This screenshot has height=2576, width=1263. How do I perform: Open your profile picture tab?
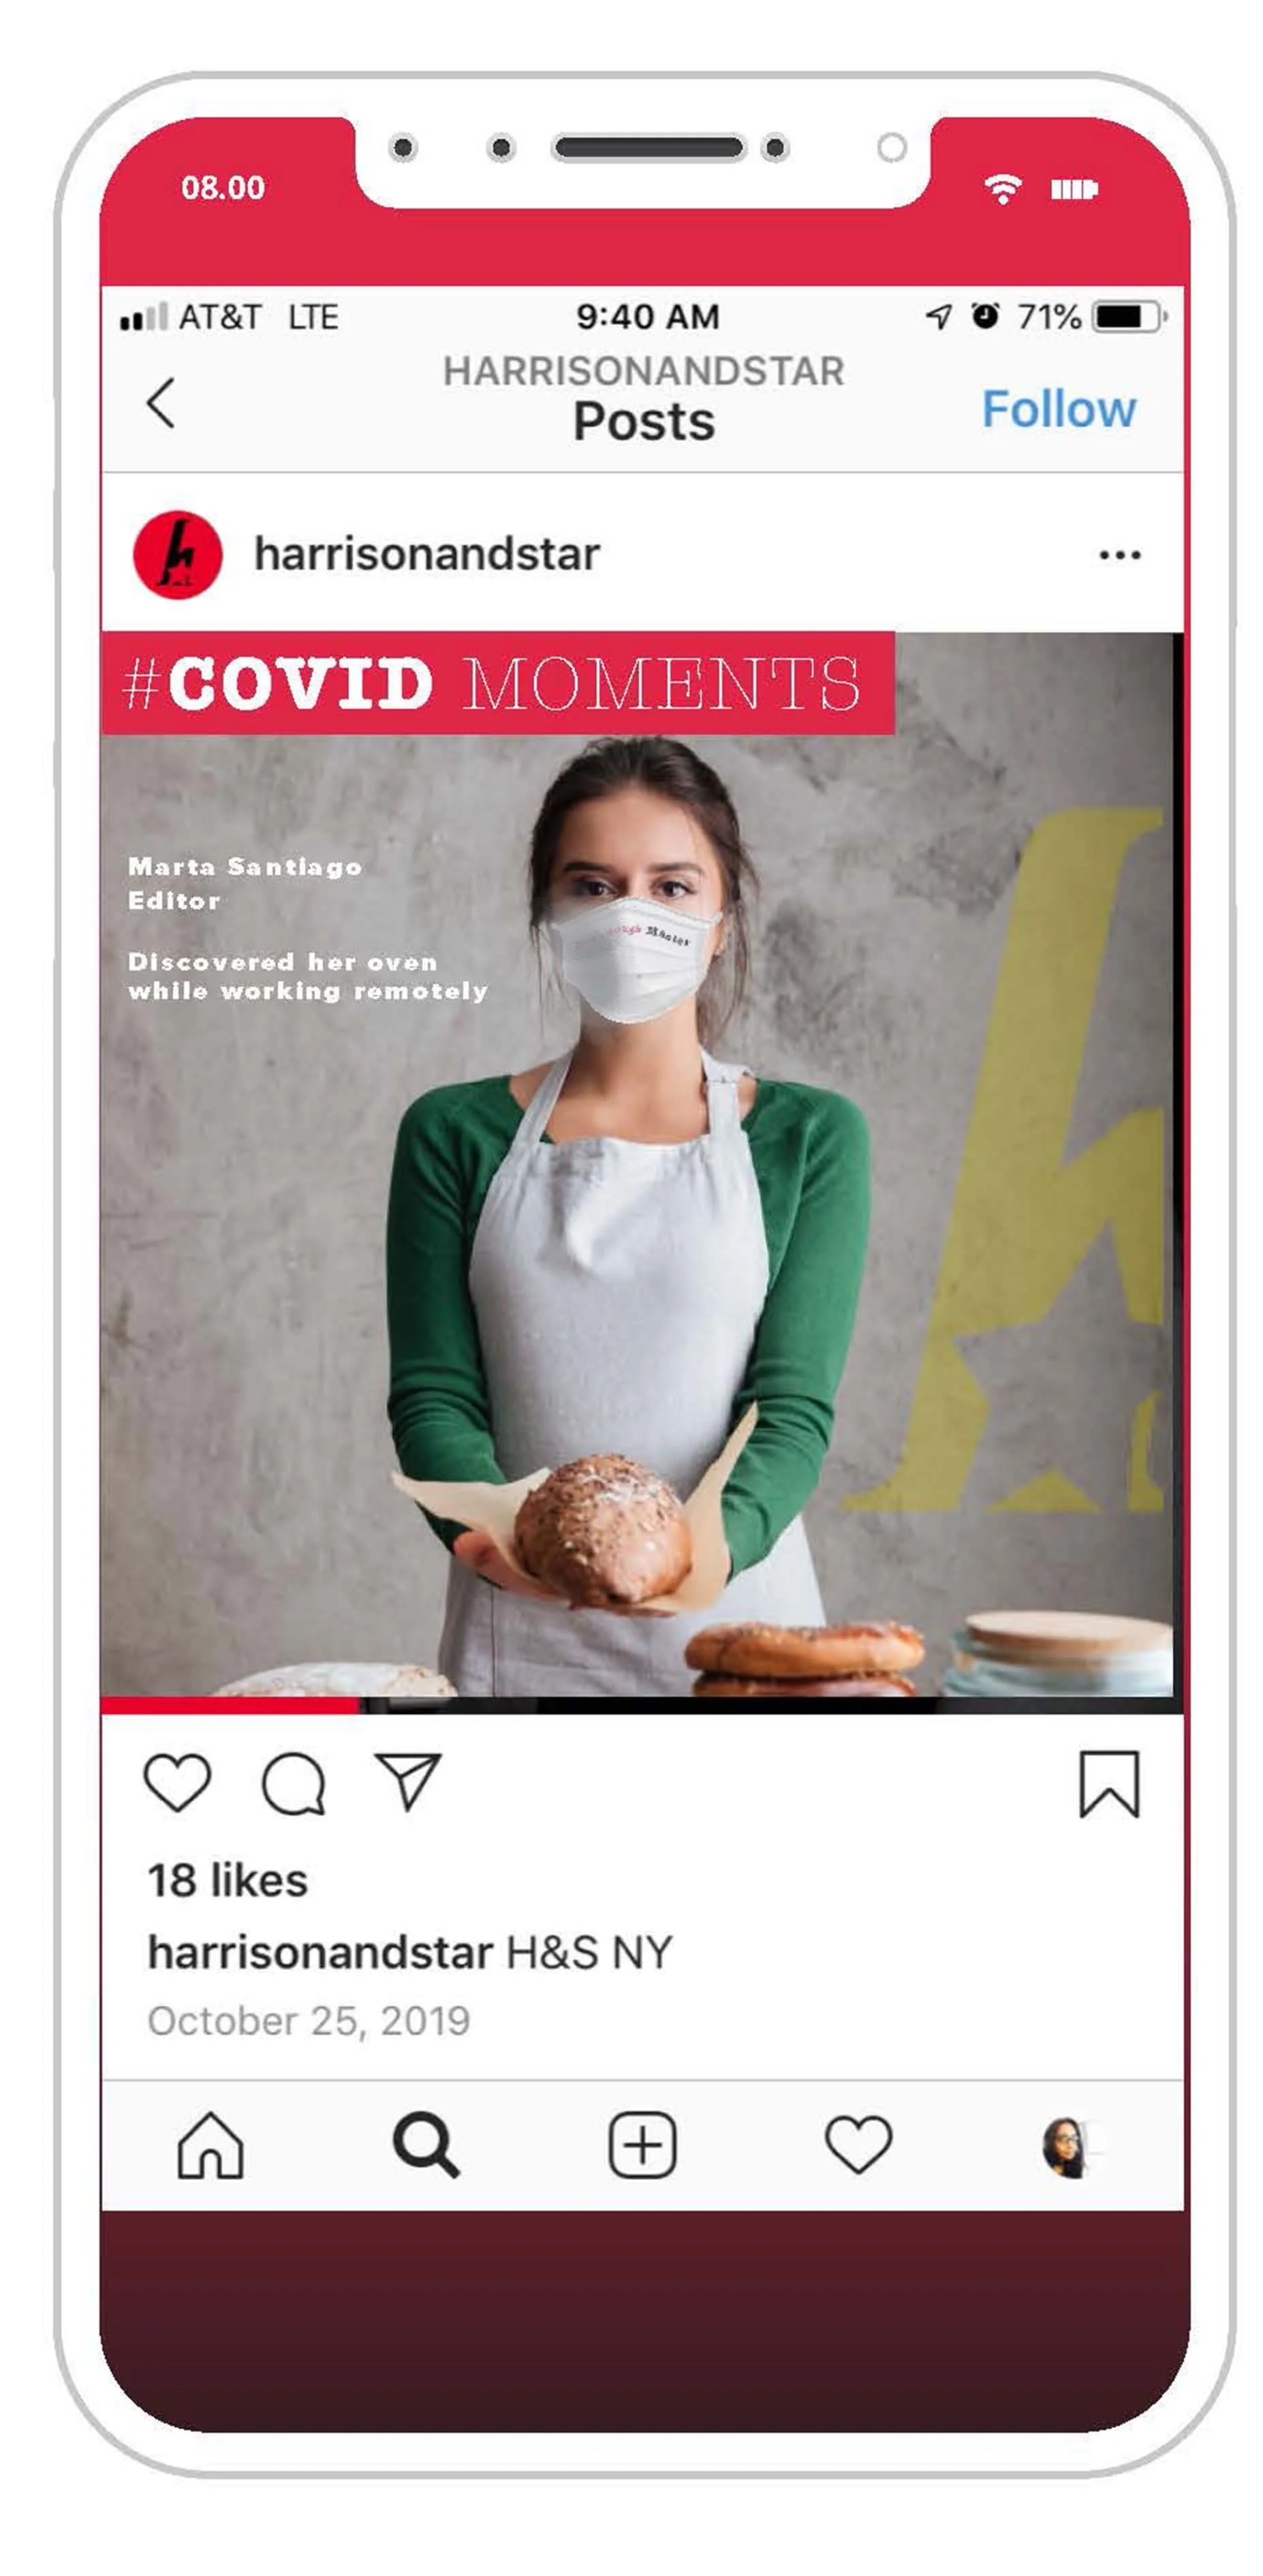pyautogui.click(x=1066, y=2147)
